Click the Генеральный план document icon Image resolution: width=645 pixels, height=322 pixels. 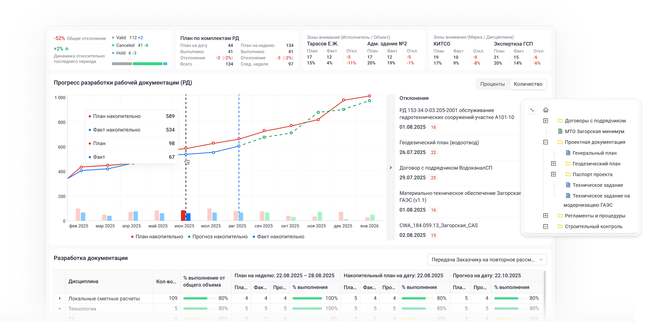click(568, 153)
